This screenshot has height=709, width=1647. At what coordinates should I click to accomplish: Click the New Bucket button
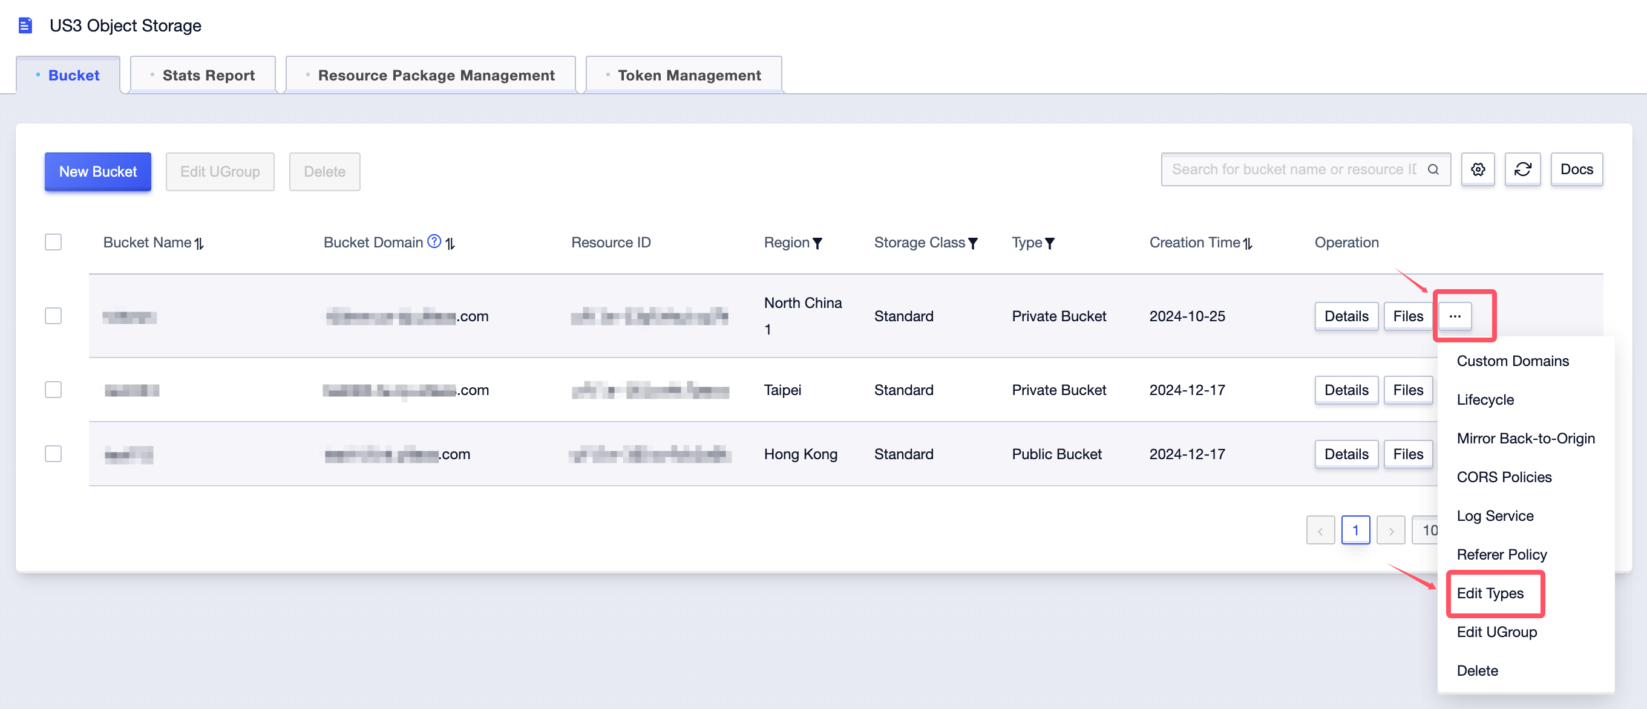98,171
